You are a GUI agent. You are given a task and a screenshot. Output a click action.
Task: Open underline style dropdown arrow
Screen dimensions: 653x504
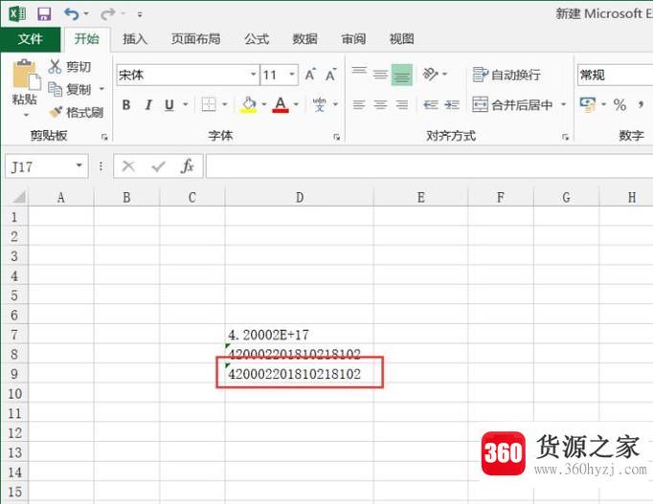[x=186, y=105]
